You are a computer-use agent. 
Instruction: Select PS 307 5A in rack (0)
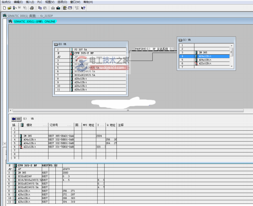91,50
